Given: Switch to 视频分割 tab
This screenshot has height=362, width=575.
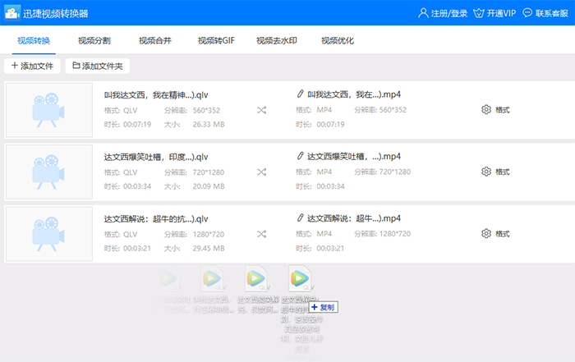Looking at the screenshot, I should click(94, 41).
